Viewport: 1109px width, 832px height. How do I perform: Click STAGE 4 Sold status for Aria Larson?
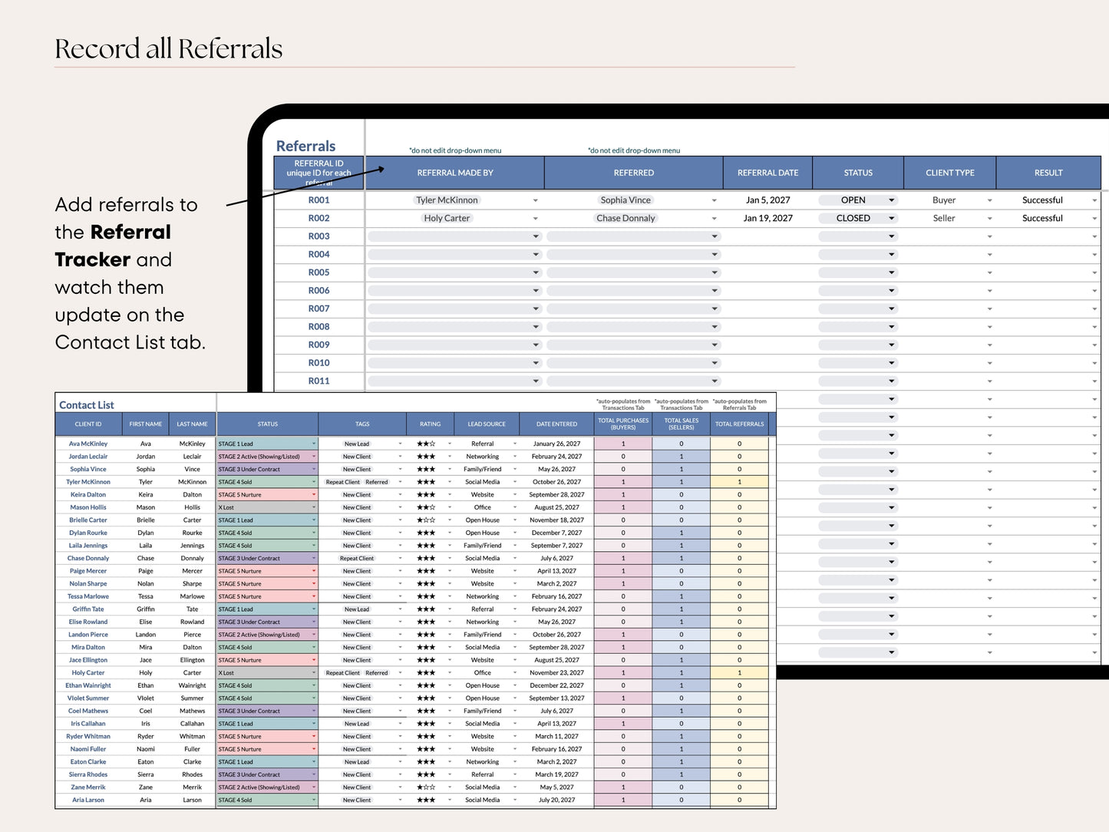tap(267, 801)
